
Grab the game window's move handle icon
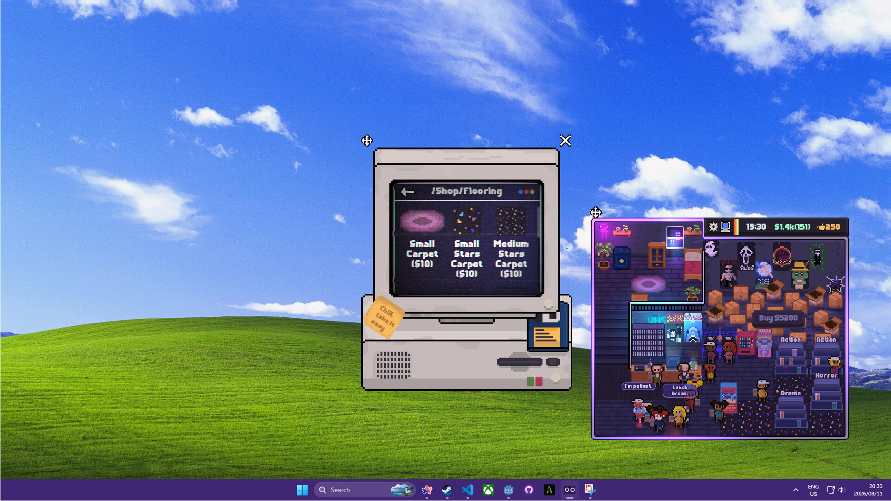point(596,212)
